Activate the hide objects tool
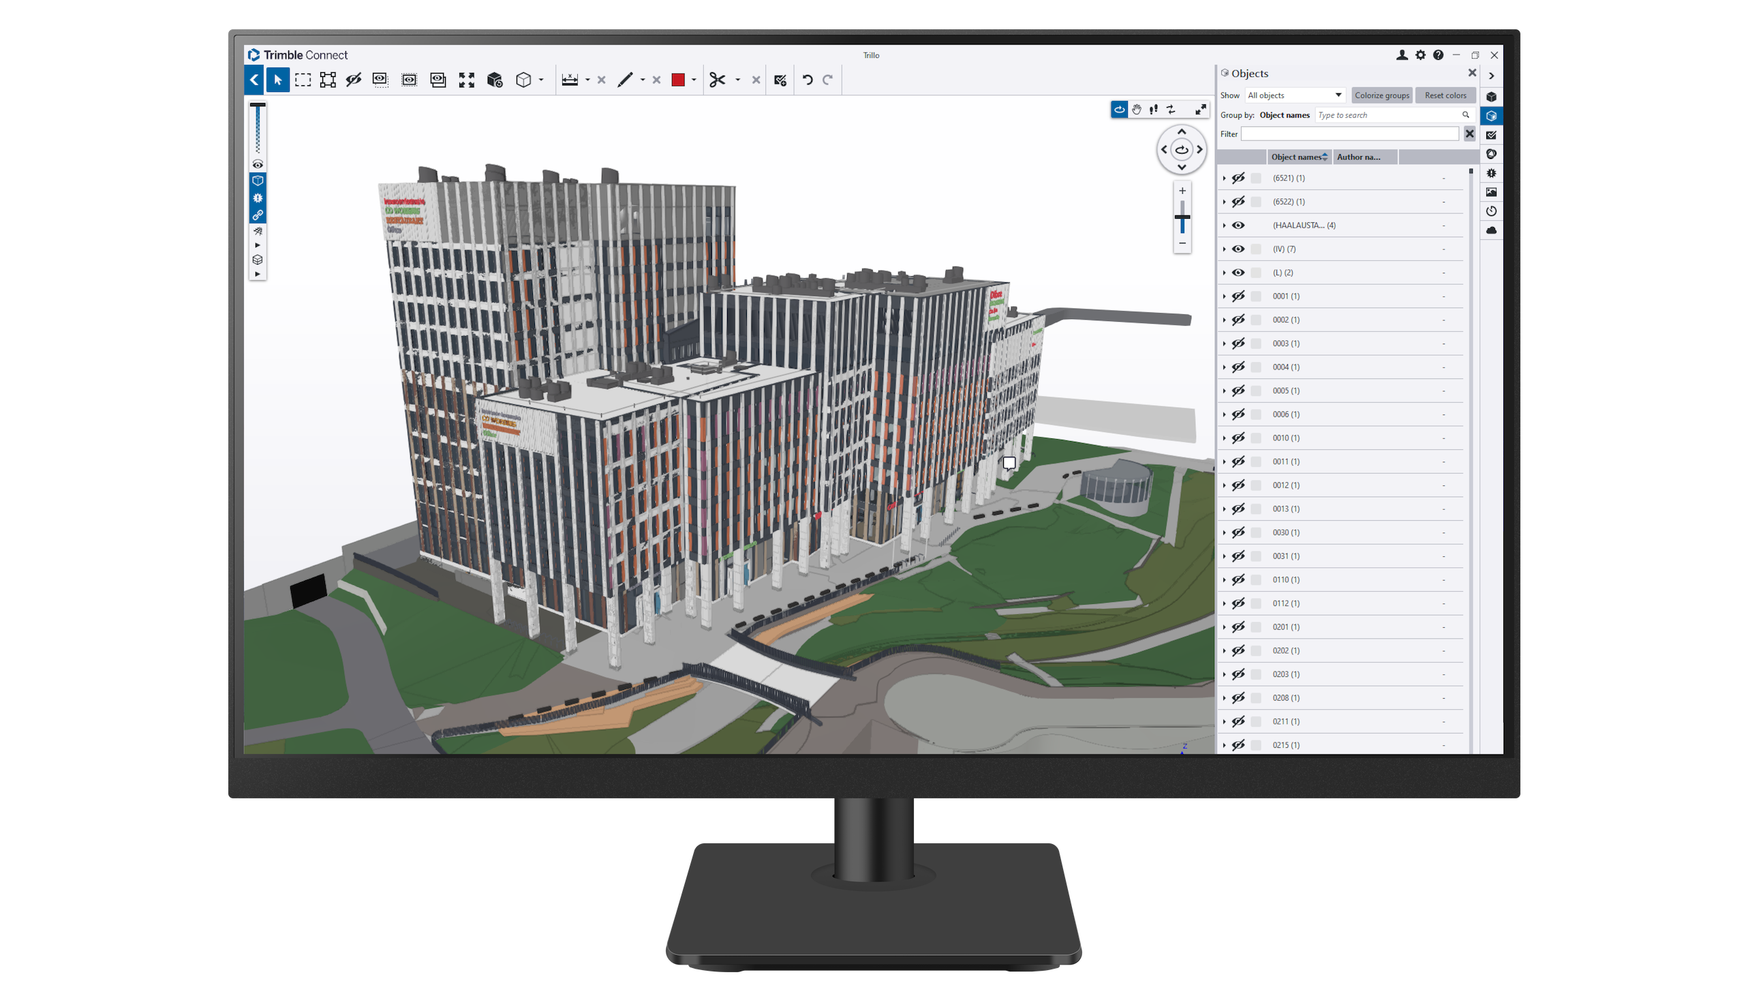 click(353, 80)
